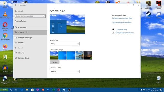Select the Photoshop desktop shortcut
Viewport: 164px width, 92px height.
click(15, 80)
